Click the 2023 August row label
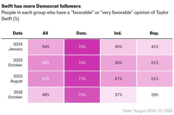 click(17, 79)
